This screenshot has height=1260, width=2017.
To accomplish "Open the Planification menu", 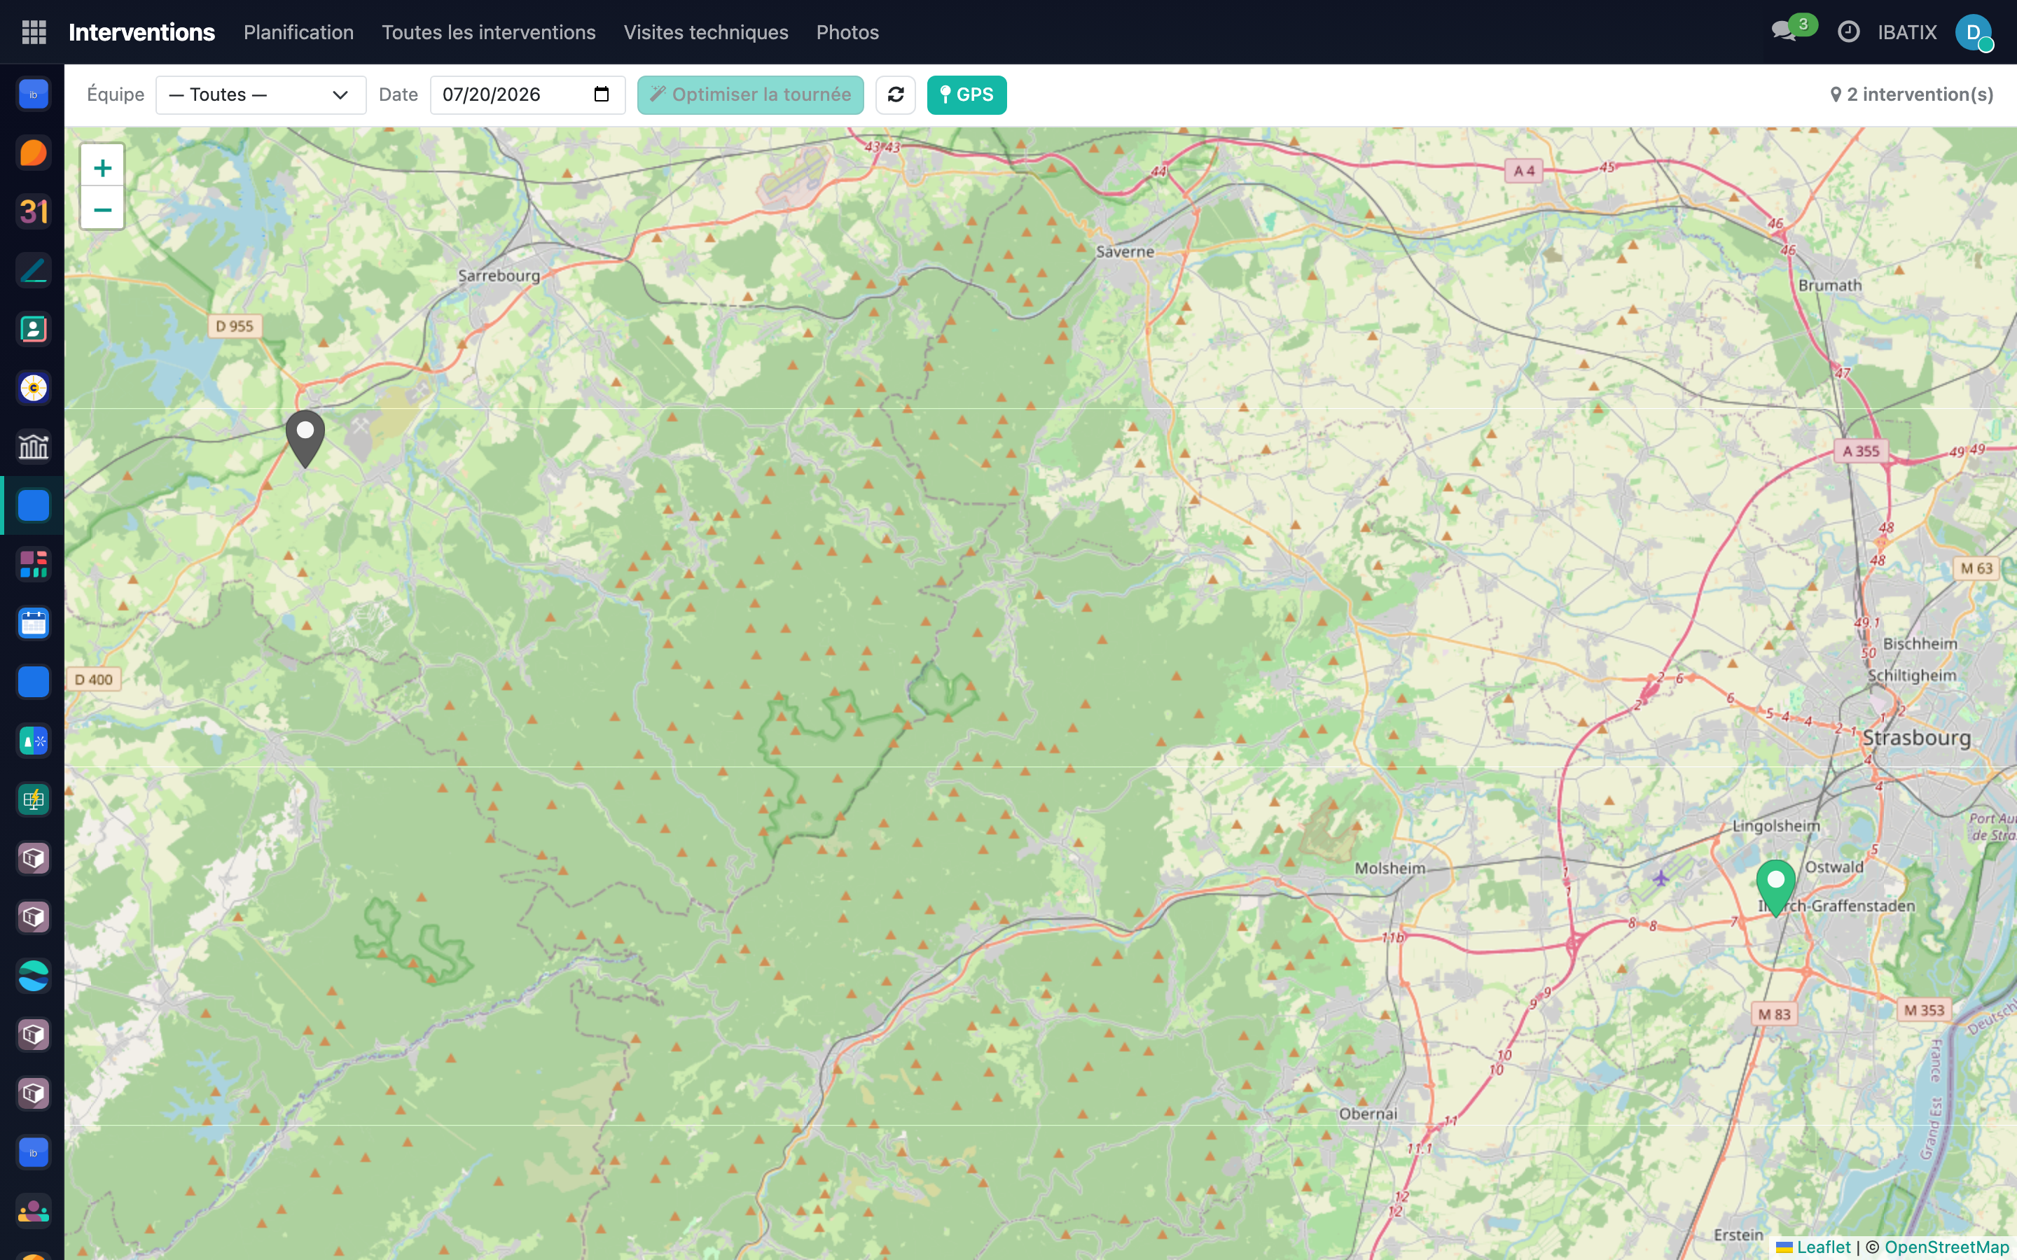I will click(x=298, y=31).
